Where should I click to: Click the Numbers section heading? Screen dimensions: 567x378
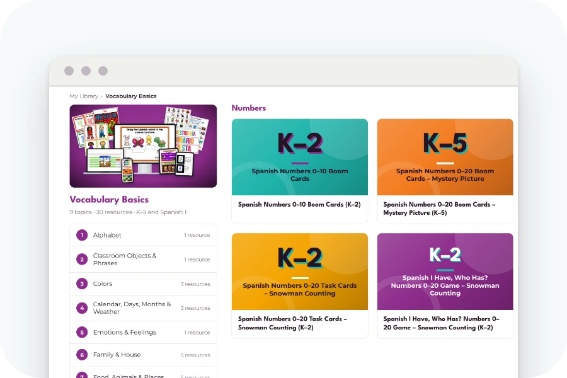(249, 108)
